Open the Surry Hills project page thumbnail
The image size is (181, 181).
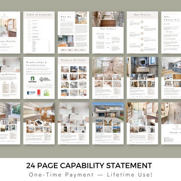click(108, 124)
